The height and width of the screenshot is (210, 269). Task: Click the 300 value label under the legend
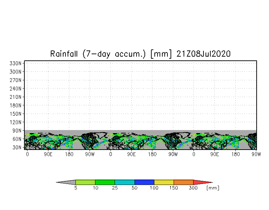click(194, 188)
